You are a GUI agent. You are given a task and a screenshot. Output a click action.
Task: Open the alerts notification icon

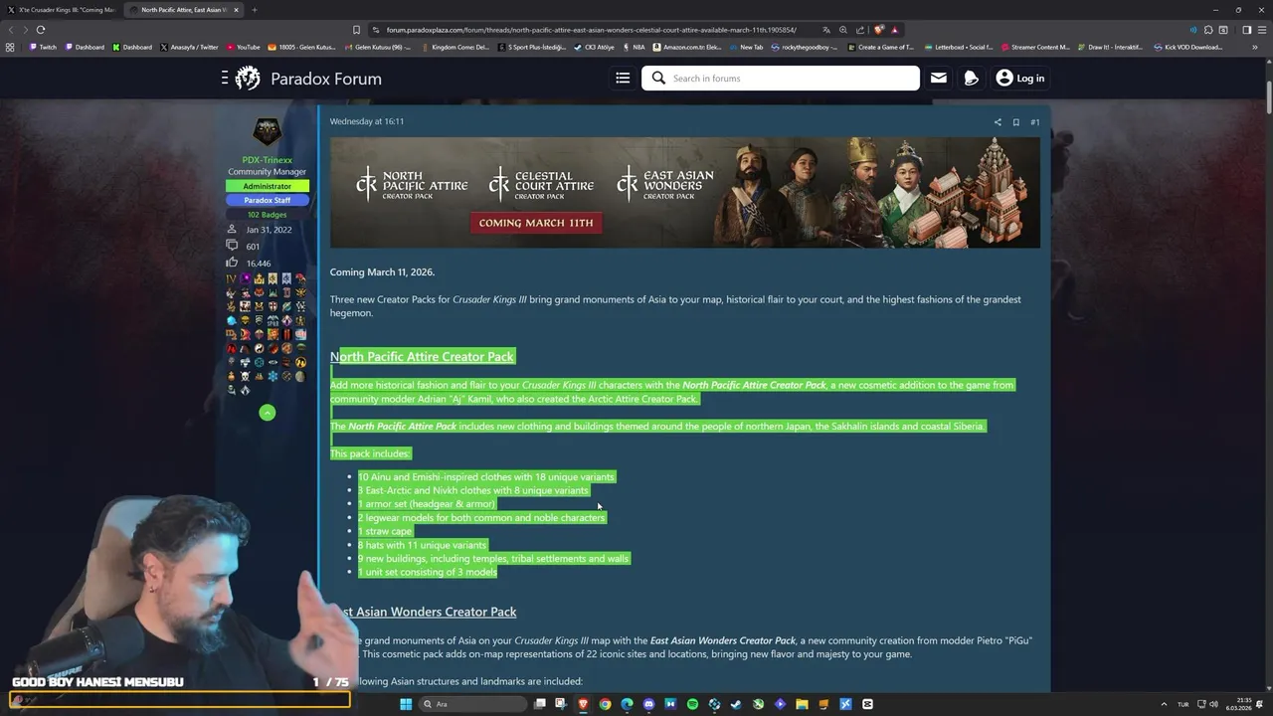pyautogui.click(x=972, y=78)
